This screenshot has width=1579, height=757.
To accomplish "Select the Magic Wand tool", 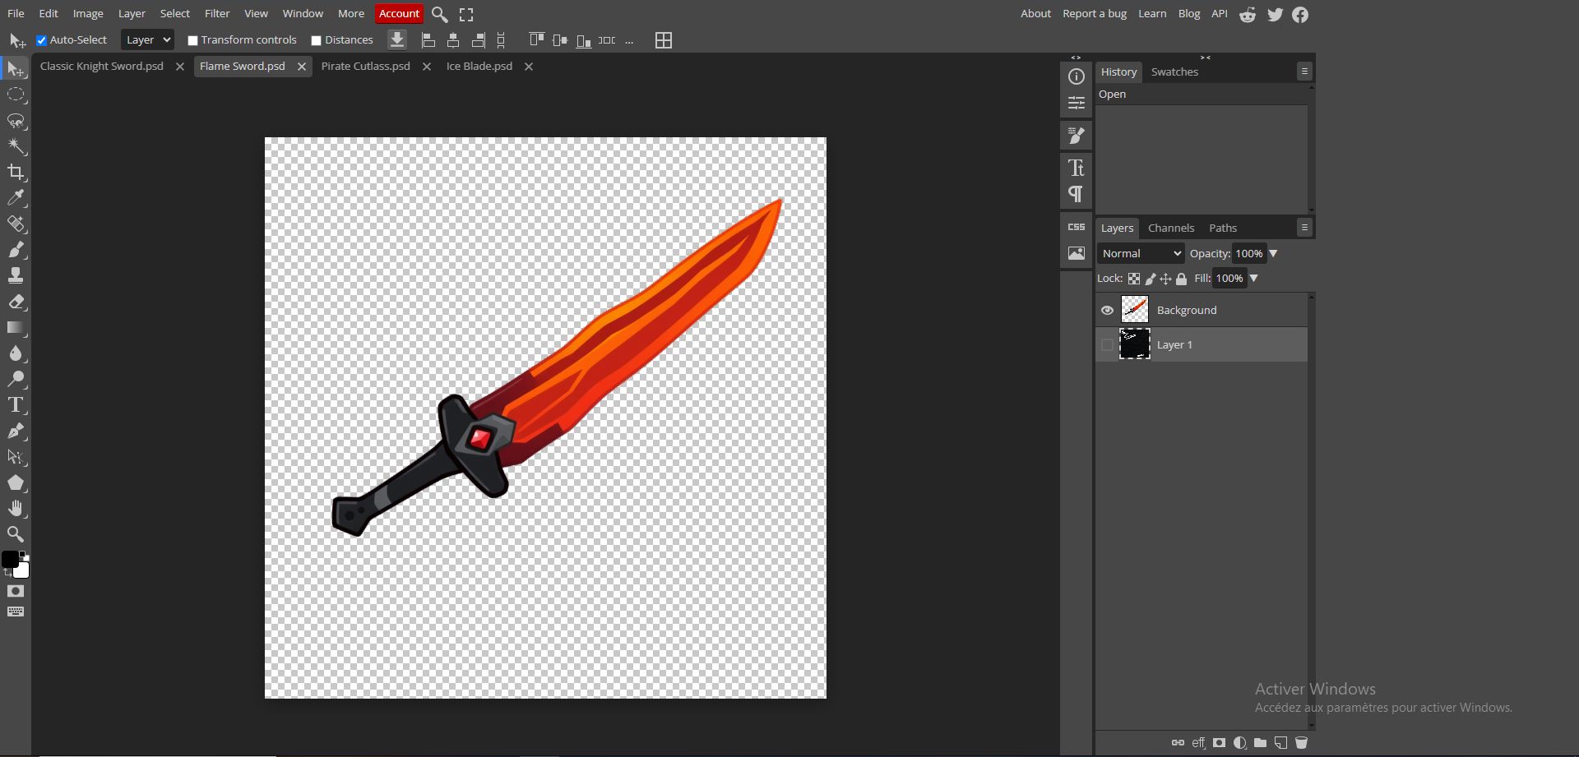I will [16, 147].
